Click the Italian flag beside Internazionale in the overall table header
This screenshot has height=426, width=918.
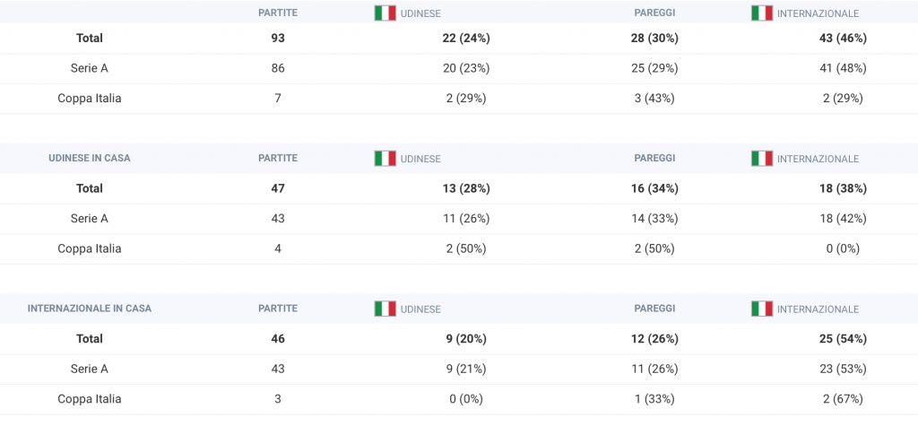coord(762,13)
